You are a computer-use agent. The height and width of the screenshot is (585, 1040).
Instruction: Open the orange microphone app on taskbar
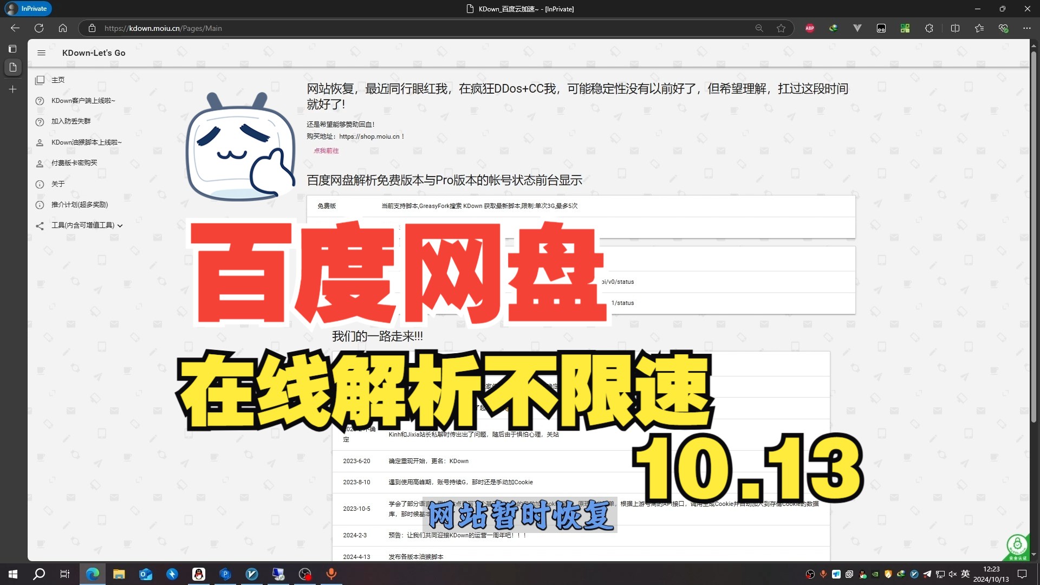click(x=331, y=574)
